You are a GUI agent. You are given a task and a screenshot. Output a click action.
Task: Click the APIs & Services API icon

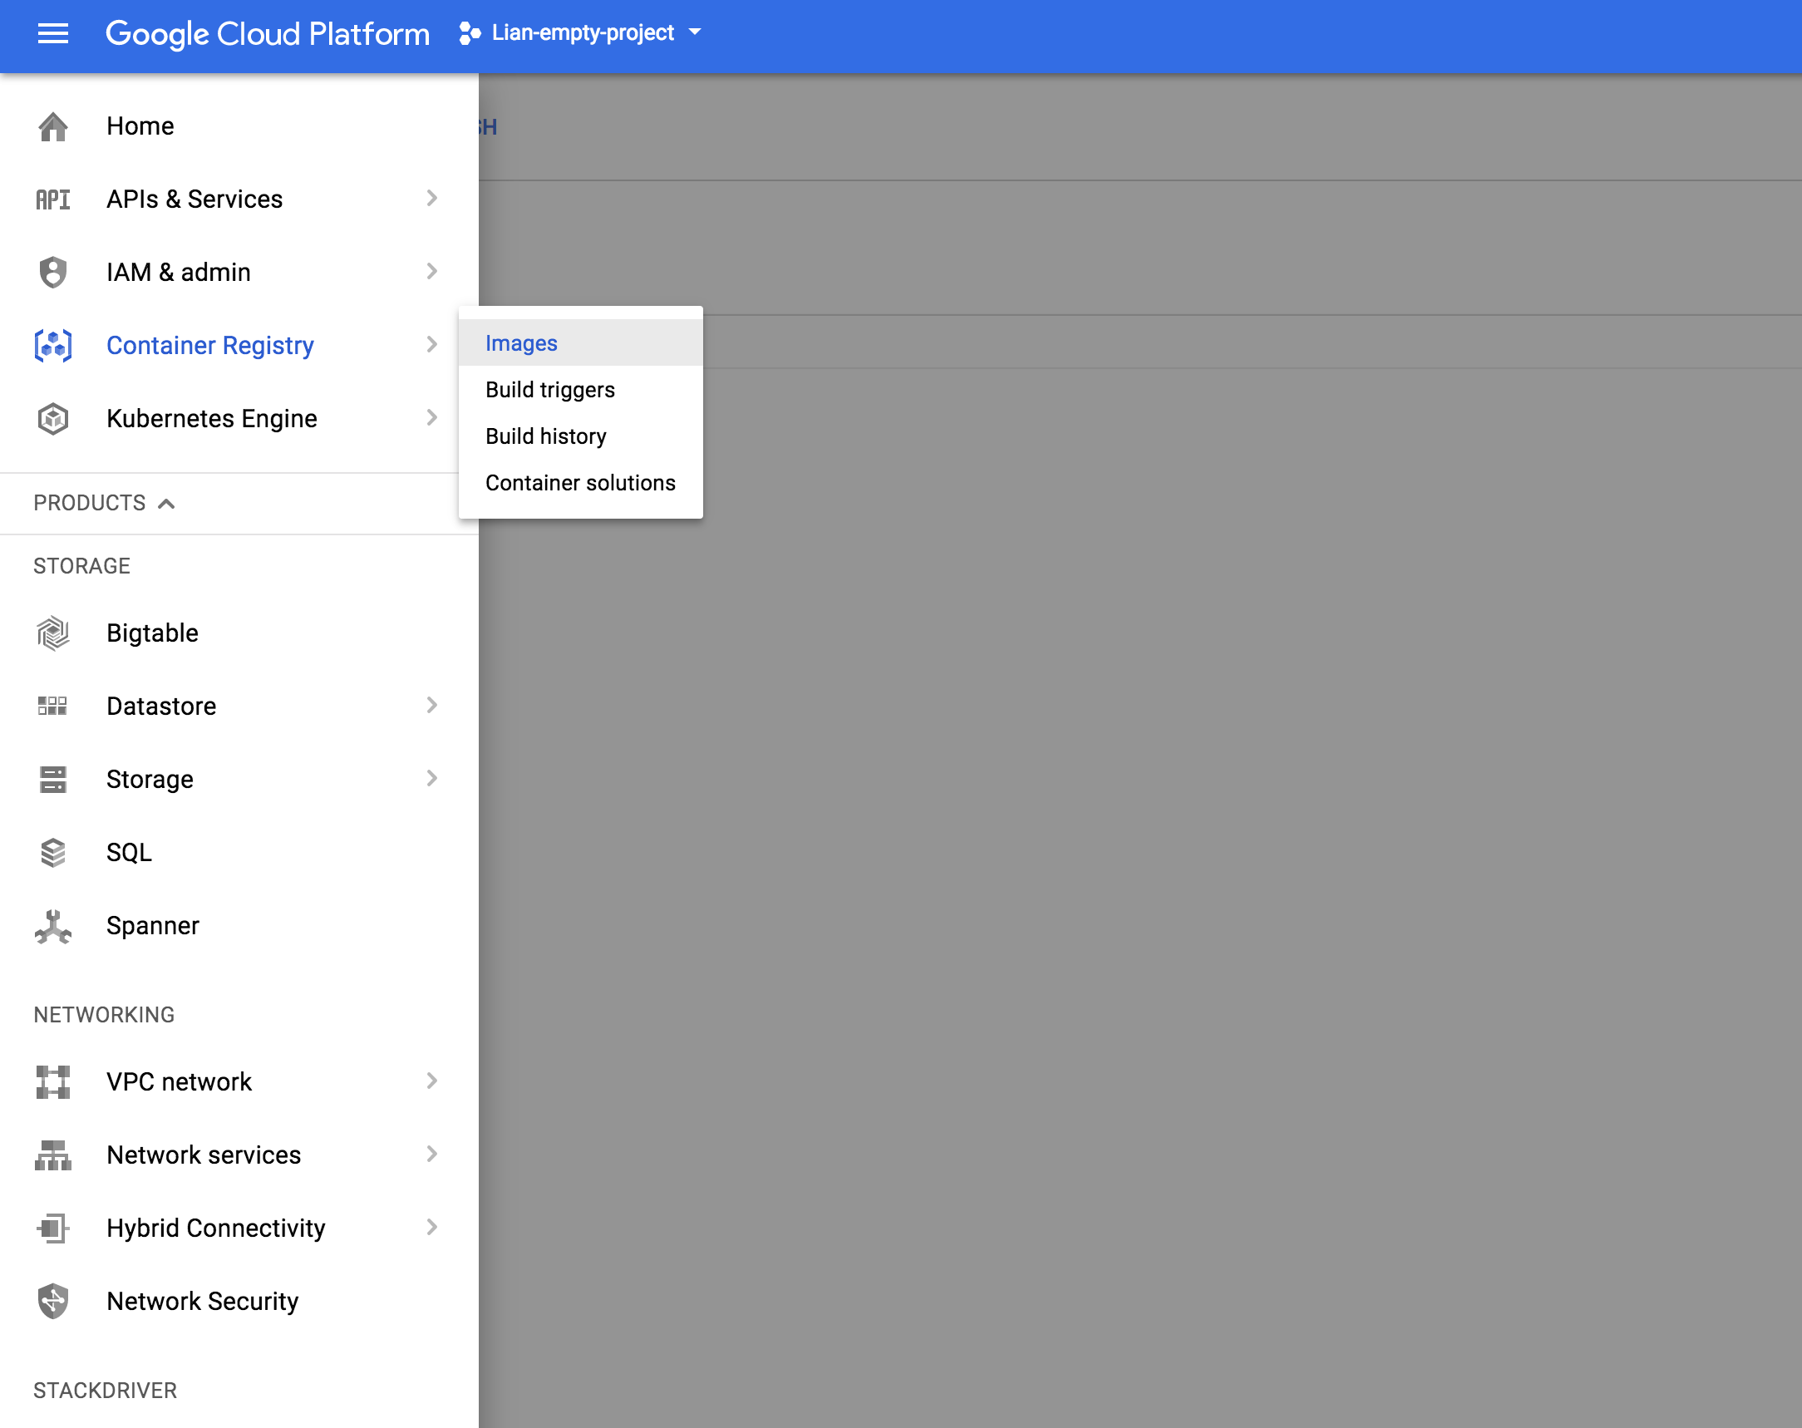point(52,199)
